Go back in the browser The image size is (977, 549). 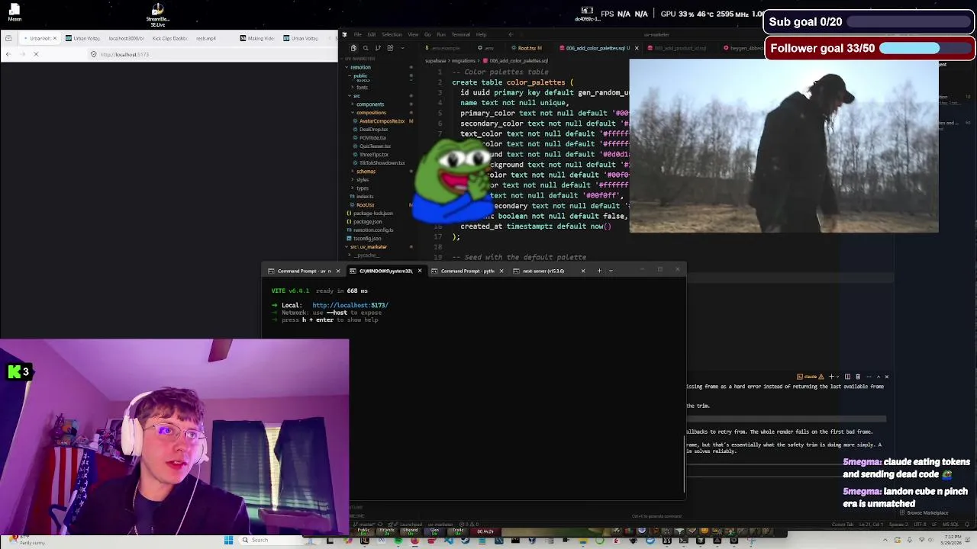pos(8,54)
